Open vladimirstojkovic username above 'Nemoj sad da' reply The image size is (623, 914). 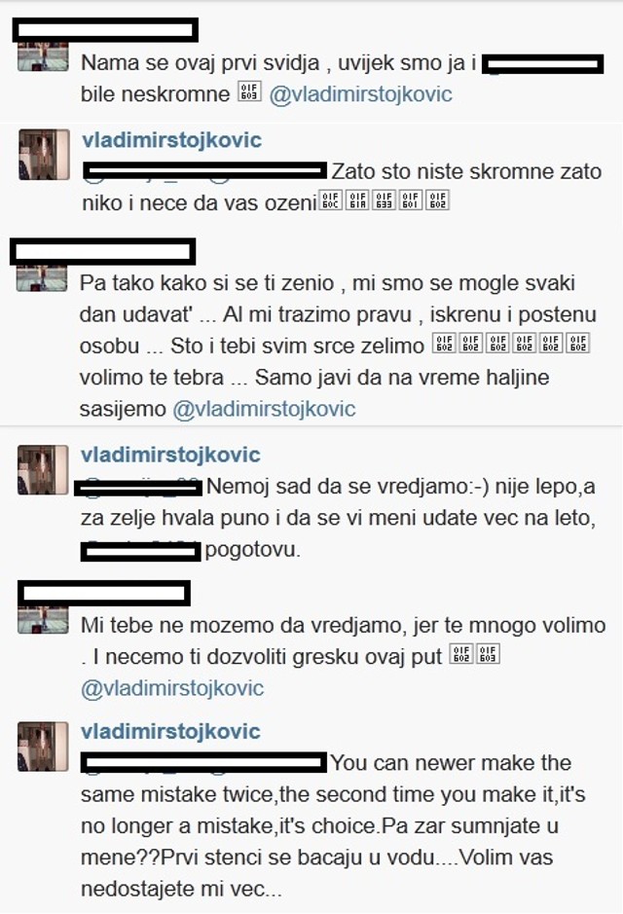pos(170,455)
